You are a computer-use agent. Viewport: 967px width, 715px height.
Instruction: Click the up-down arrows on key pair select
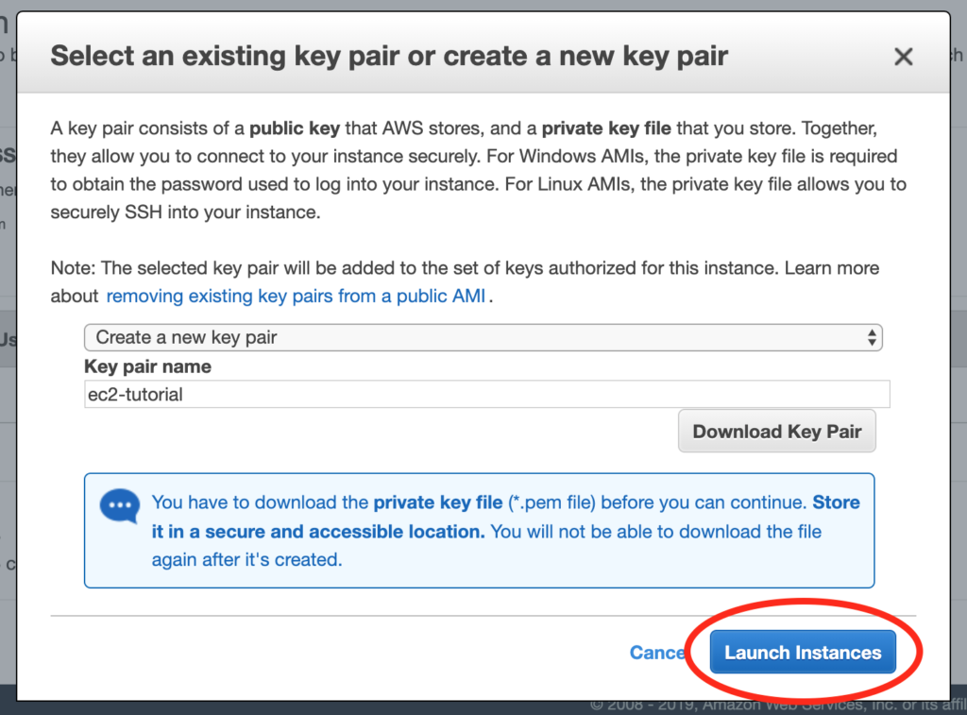pyautogui.click(x=872, y=337)
